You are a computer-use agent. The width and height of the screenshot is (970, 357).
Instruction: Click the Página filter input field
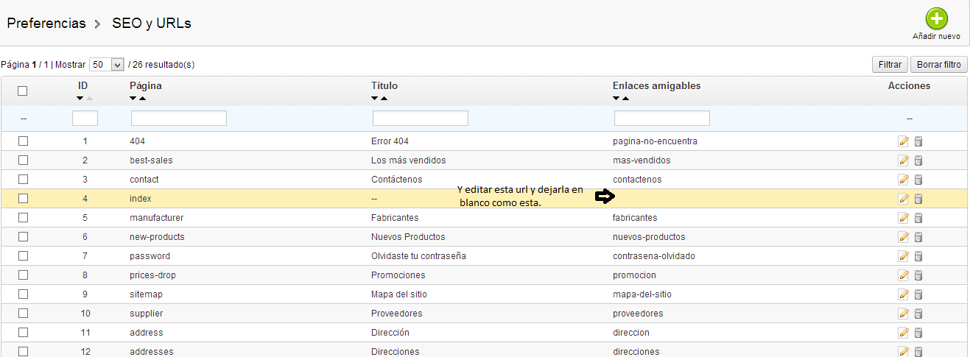click(x=179, y=119)
